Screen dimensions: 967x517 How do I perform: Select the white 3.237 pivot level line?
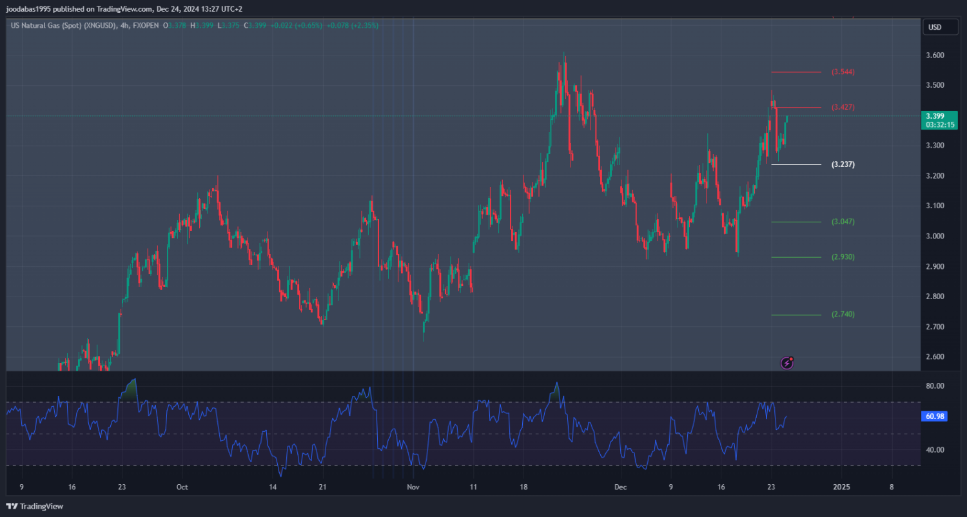796,165
